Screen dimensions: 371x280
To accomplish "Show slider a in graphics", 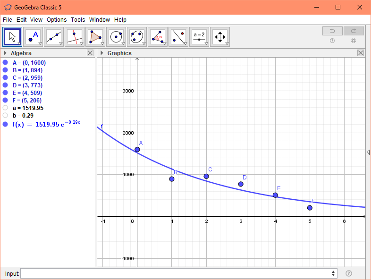I will [x=5, y=108].
